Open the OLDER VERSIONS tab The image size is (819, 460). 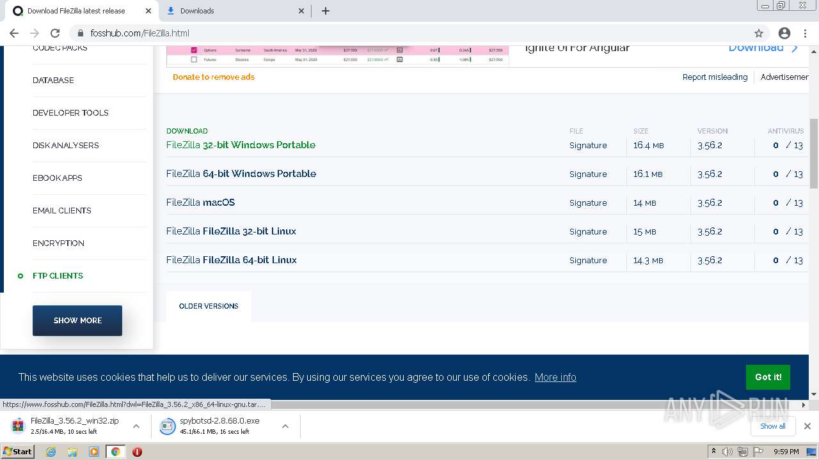tap(209, 307)
